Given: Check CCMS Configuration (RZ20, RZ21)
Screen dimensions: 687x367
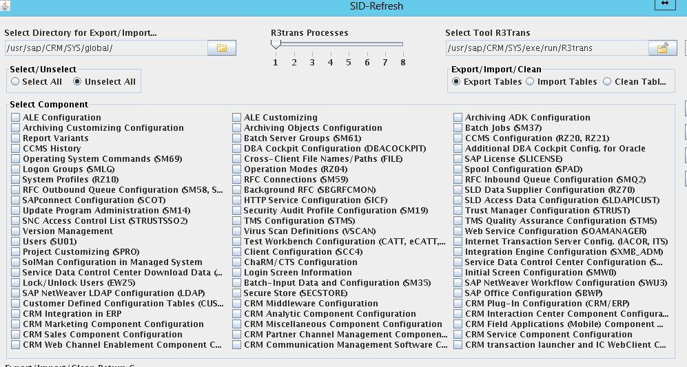Looking at the screenshot, I should (x=458, y=138).
